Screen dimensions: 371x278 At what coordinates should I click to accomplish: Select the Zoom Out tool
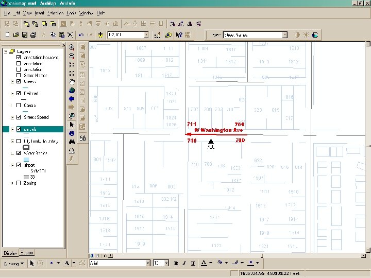coord(72,56)
